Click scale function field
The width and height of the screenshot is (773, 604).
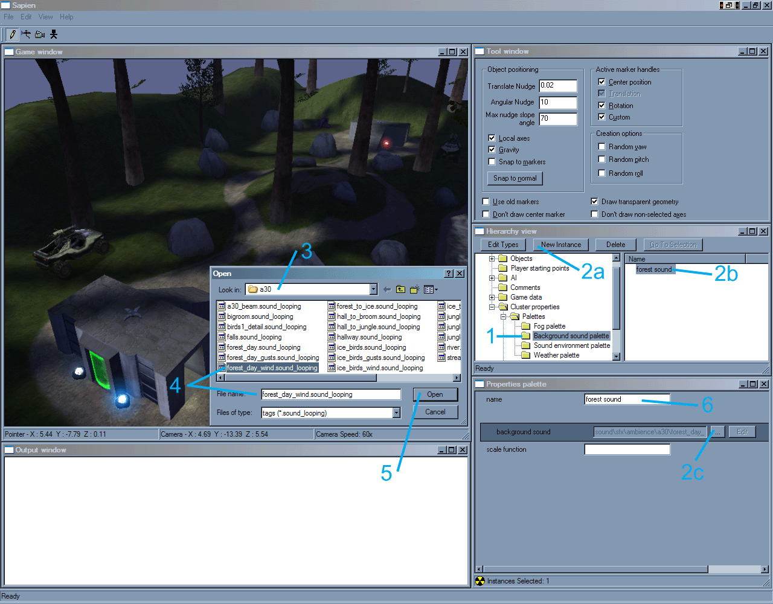[x=627, y=449]
